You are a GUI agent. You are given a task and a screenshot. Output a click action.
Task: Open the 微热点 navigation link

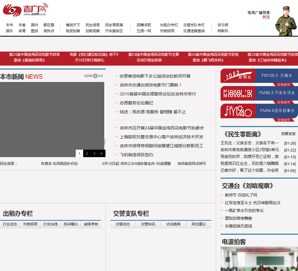49,31
